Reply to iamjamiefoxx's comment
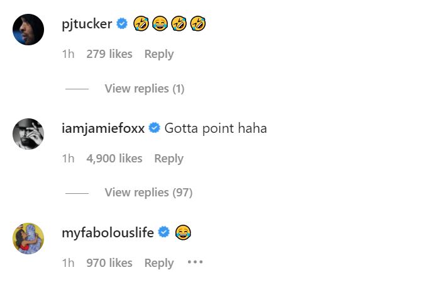 pyautogui.click(x=169, y=159)
